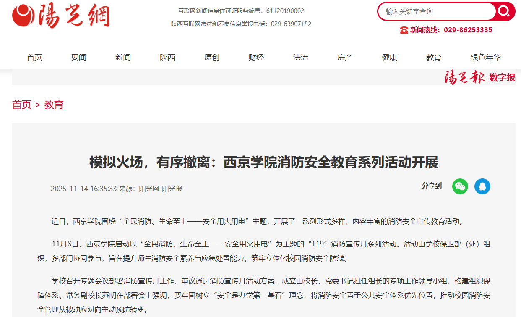This screenshot has height=317, width=521.
Task: Open the 阳光报 数字报 digital newspaper
Action: (479, 78)
